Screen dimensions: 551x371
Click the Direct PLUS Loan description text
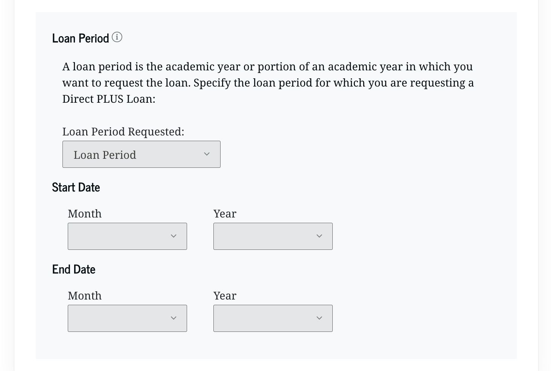click(267, 82)
